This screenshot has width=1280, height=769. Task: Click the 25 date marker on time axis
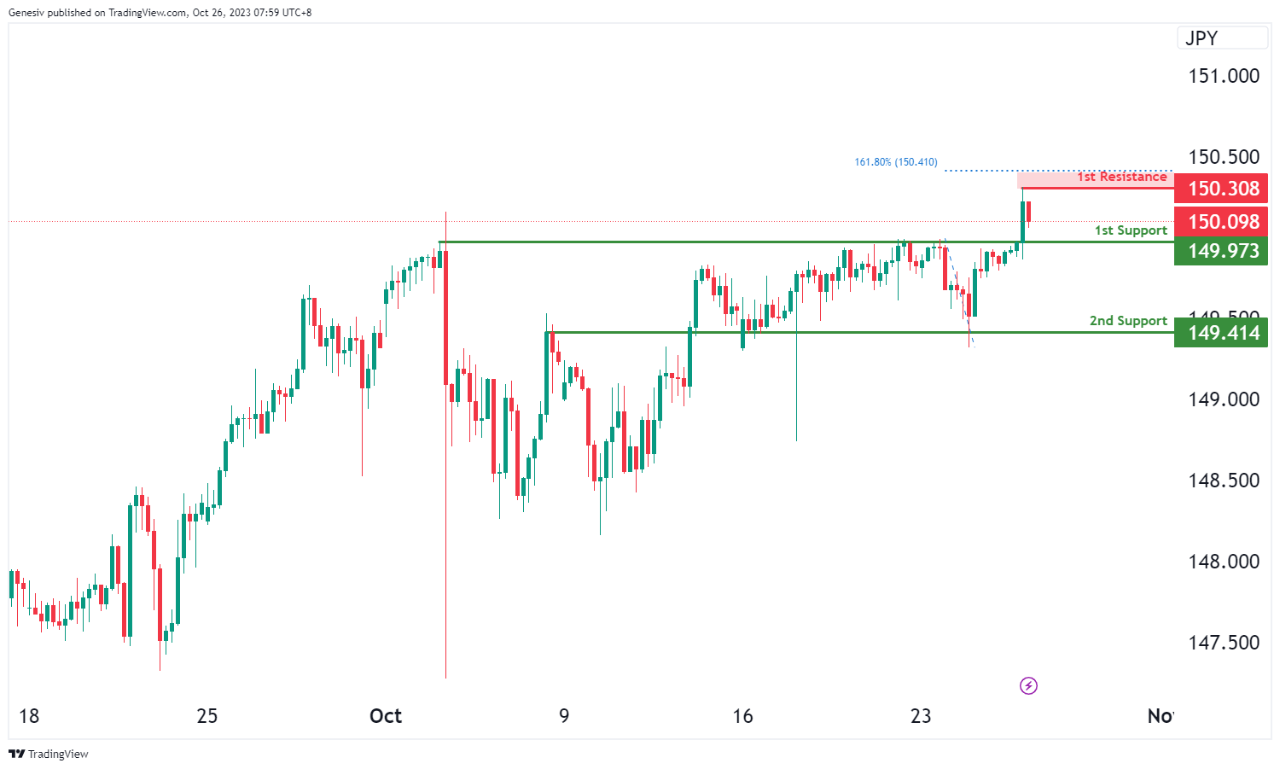[207, 716]
